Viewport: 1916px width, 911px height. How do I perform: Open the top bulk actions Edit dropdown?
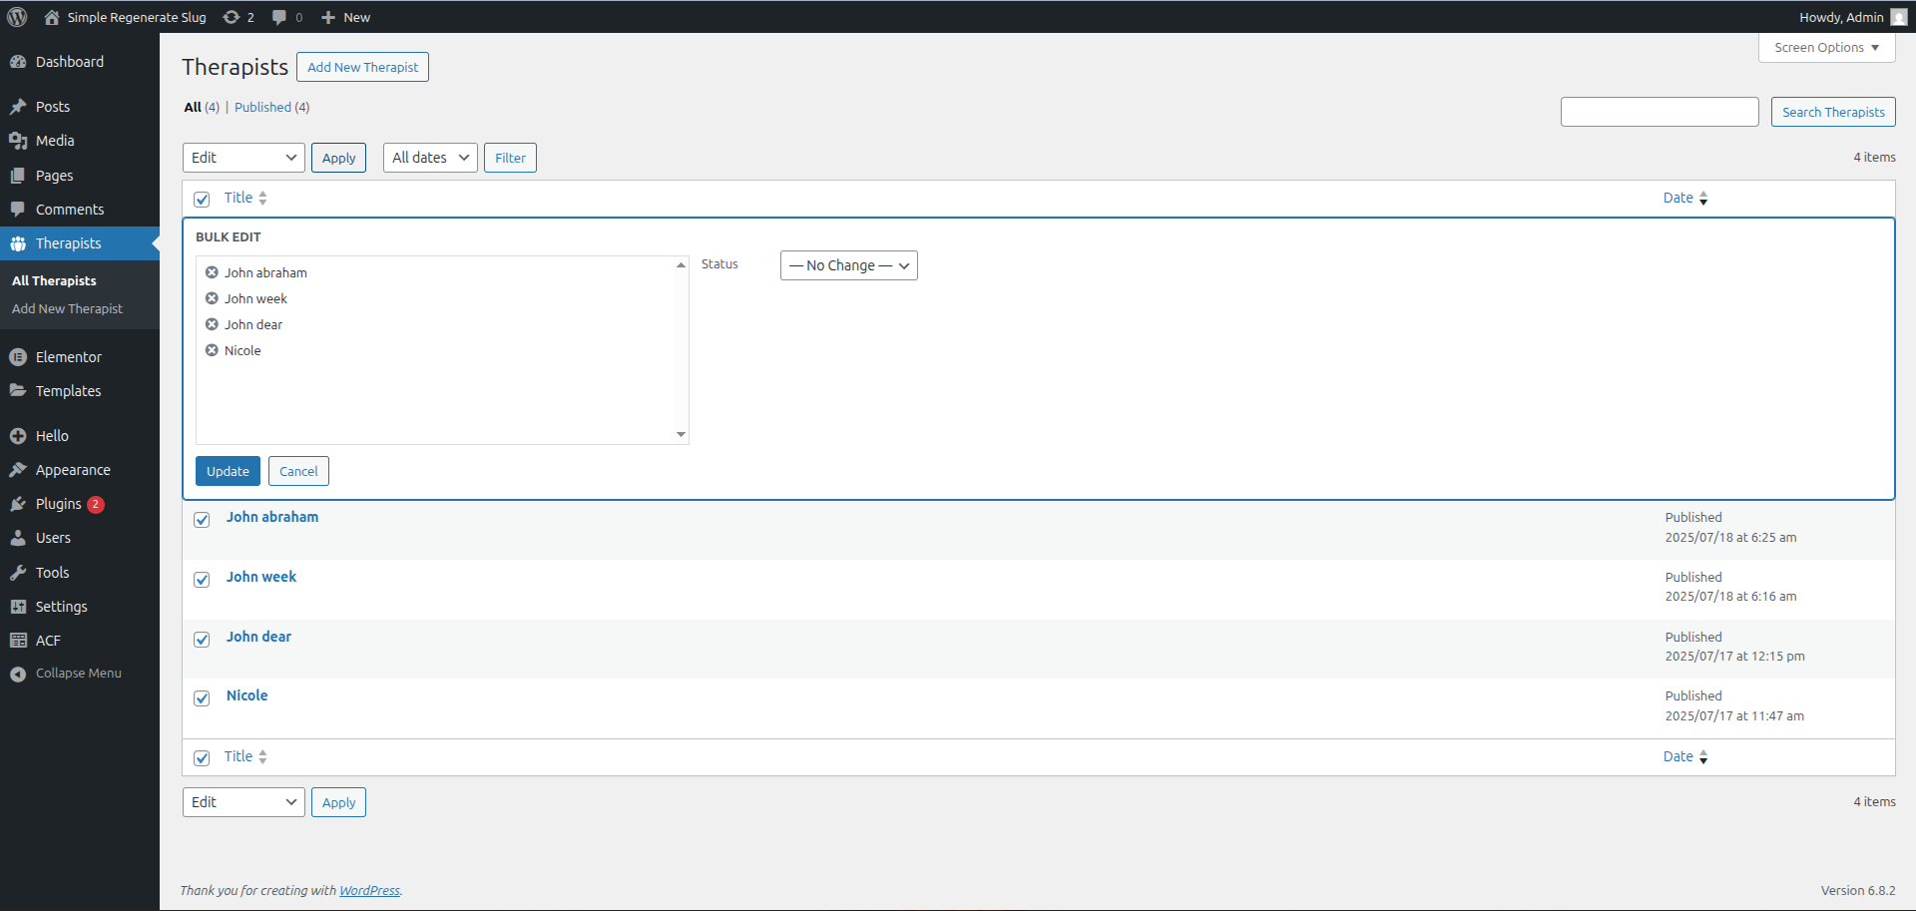(243, 158)
